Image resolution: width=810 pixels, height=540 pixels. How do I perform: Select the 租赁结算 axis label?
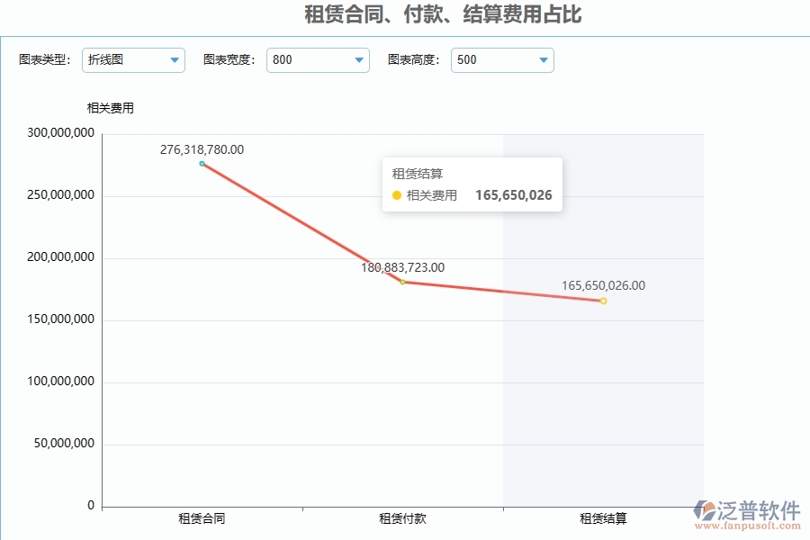[x=602, y=518]
